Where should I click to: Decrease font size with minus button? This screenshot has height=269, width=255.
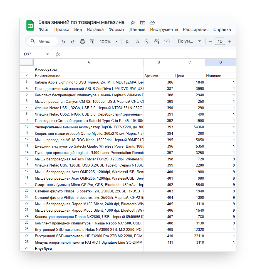coord(210,41)
